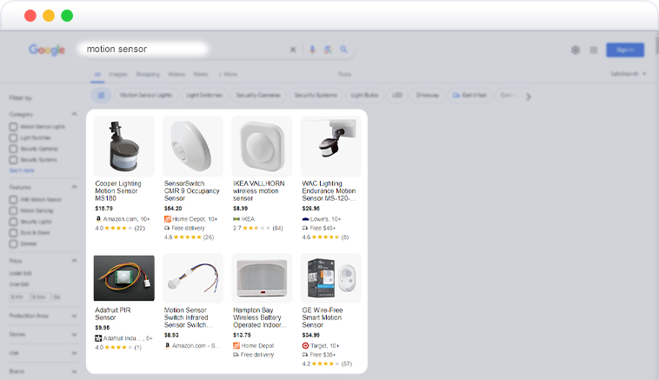The image size is (659, 380).
Task: Click the Amazon icon under Motion Sensor Switch Infrared
Action: click(167, 345)
